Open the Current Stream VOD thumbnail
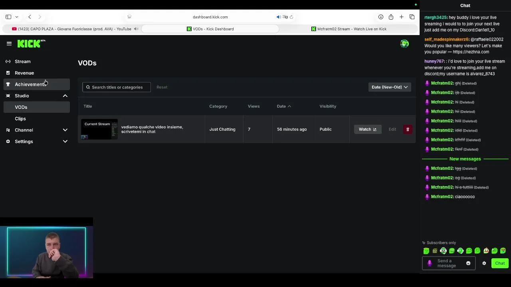This screenshot has width=511, height=287. (x=99, y=129)
